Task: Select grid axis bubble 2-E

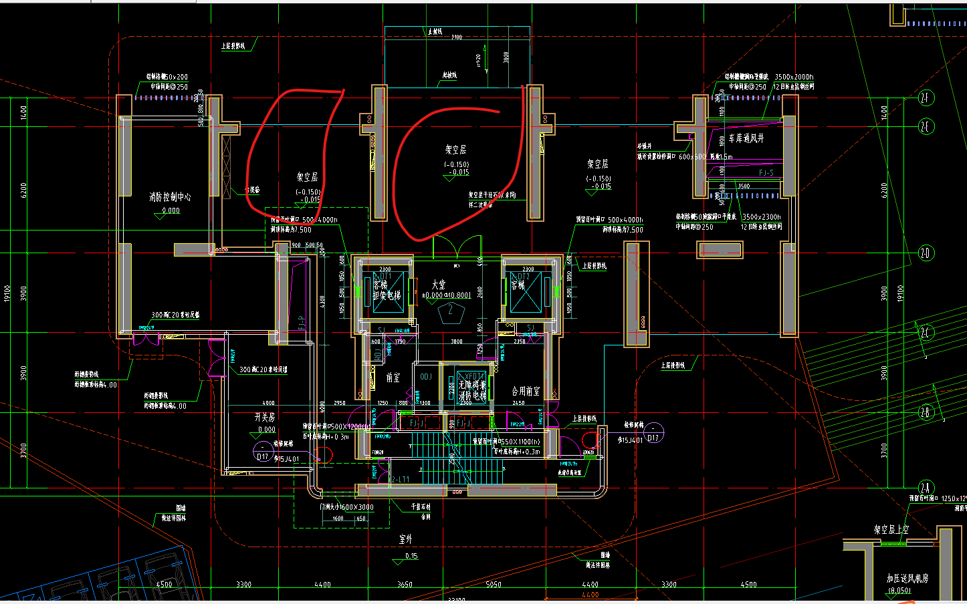Action: (x=926, y=126)
